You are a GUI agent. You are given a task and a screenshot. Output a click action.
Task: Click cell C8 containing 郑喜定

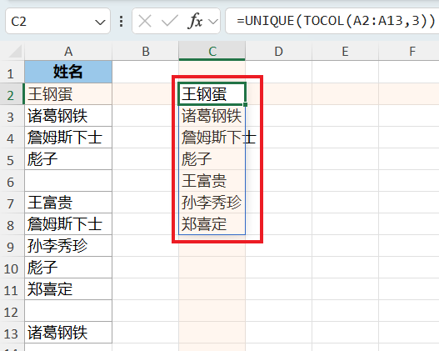(212, 224)
